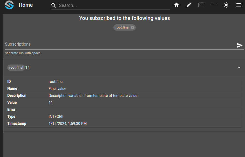
Task: Click the Description row text
Action: tap(93, 96)
